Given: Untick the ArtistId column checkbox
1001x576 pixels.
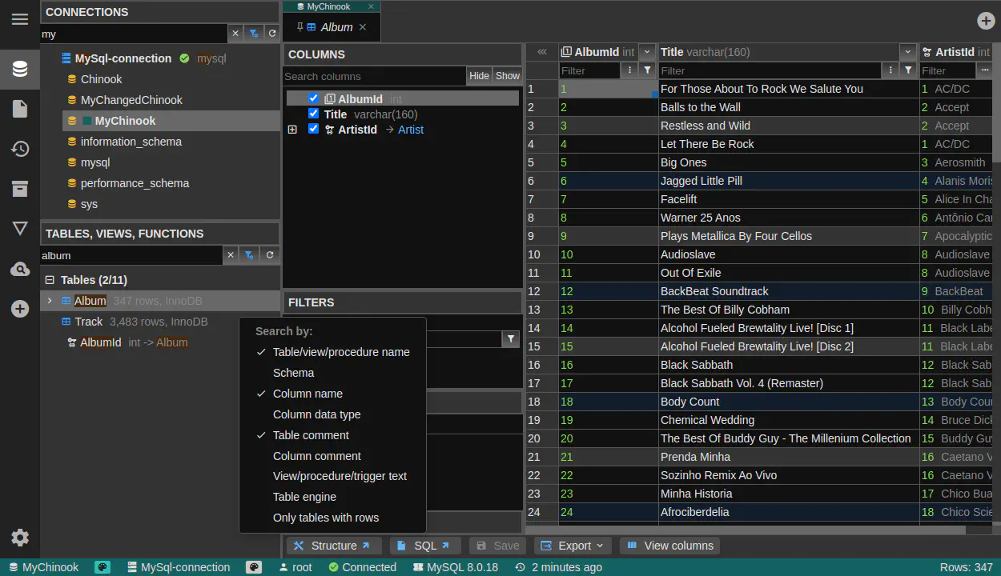Looking at the screenshot, I should (314, 129).
